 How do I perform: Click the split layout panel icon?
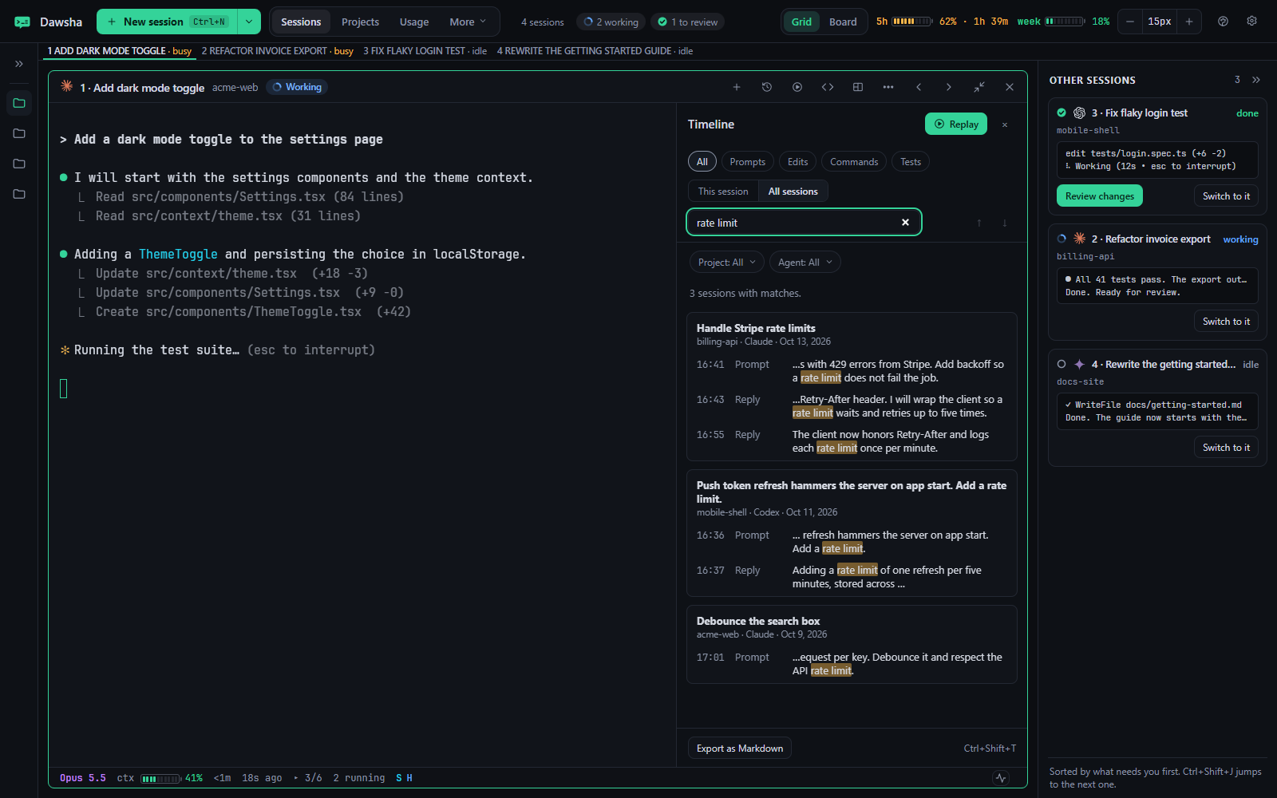point(858,87)
